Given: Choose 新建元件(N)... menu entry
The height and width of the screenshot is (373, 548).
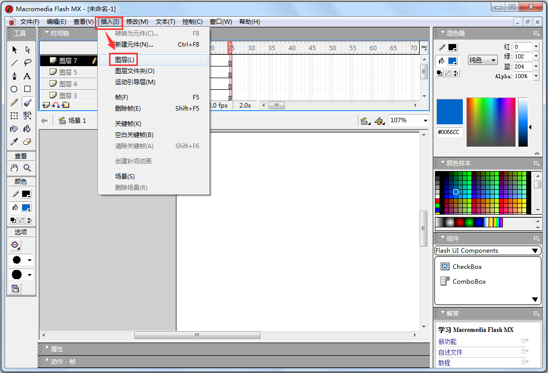Looking at the screenshot, I should point(154,45).
